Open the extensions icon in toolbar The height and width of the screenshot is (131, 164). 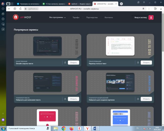point(155,9)
